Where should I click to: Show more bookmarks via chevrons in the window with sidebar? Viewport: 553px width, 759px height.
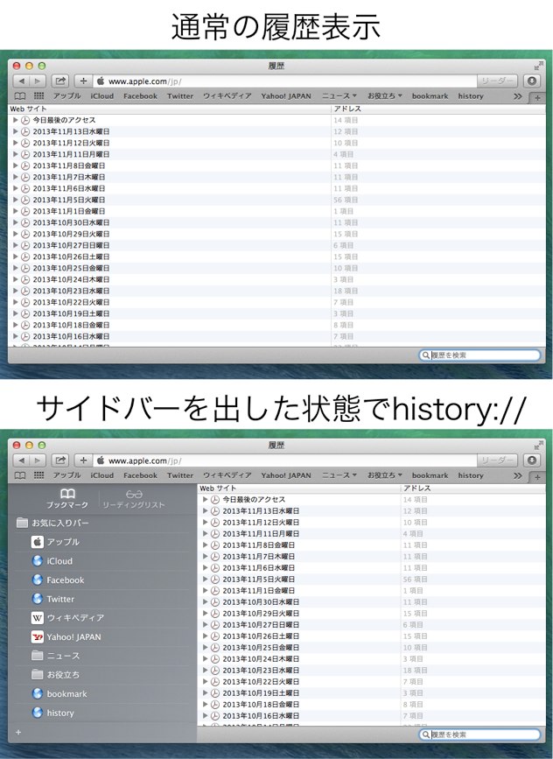(518, 475)
